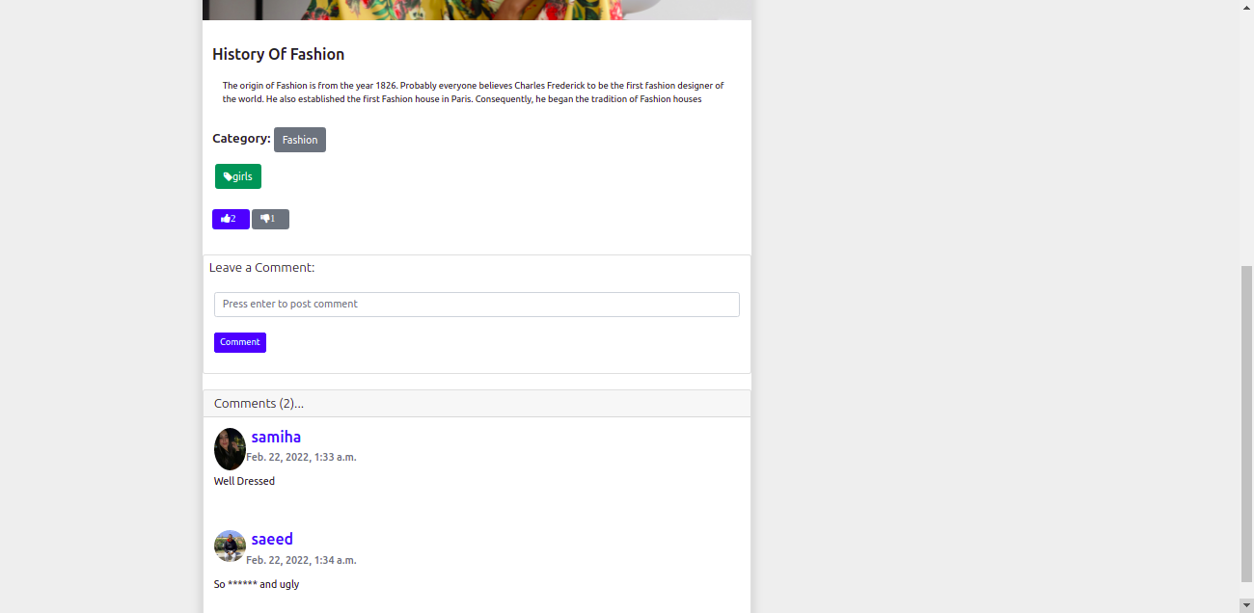Screen dimensions: 1254x613
Task: Click the Leave a Comment label
Action: pyautogui.click(x=261, y=268)
